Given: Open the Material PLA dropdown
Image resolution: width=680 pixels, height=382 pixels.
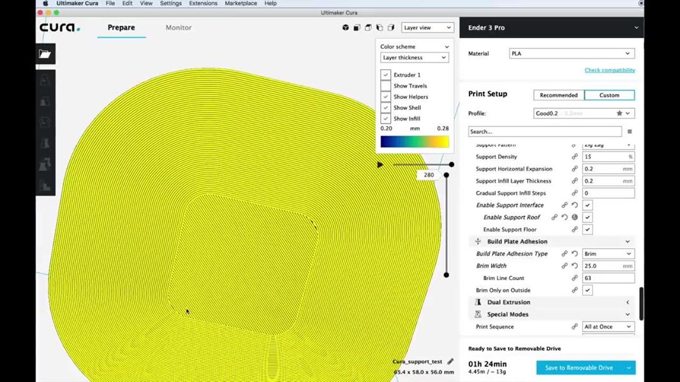Looking at the screenshot, I should [x=572, y=53].
